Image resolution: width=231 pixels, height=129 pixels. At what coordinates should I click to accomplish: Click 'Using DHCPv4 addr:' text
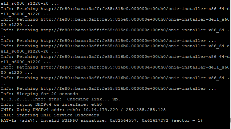point(41,110)
